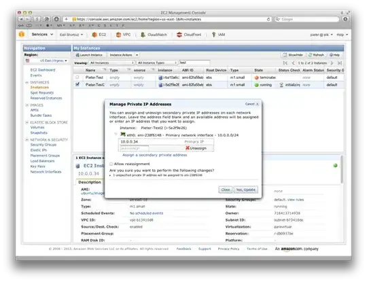367x282 pixels.
Task: Click the Close button in the dialog
Action: (226, 190)
